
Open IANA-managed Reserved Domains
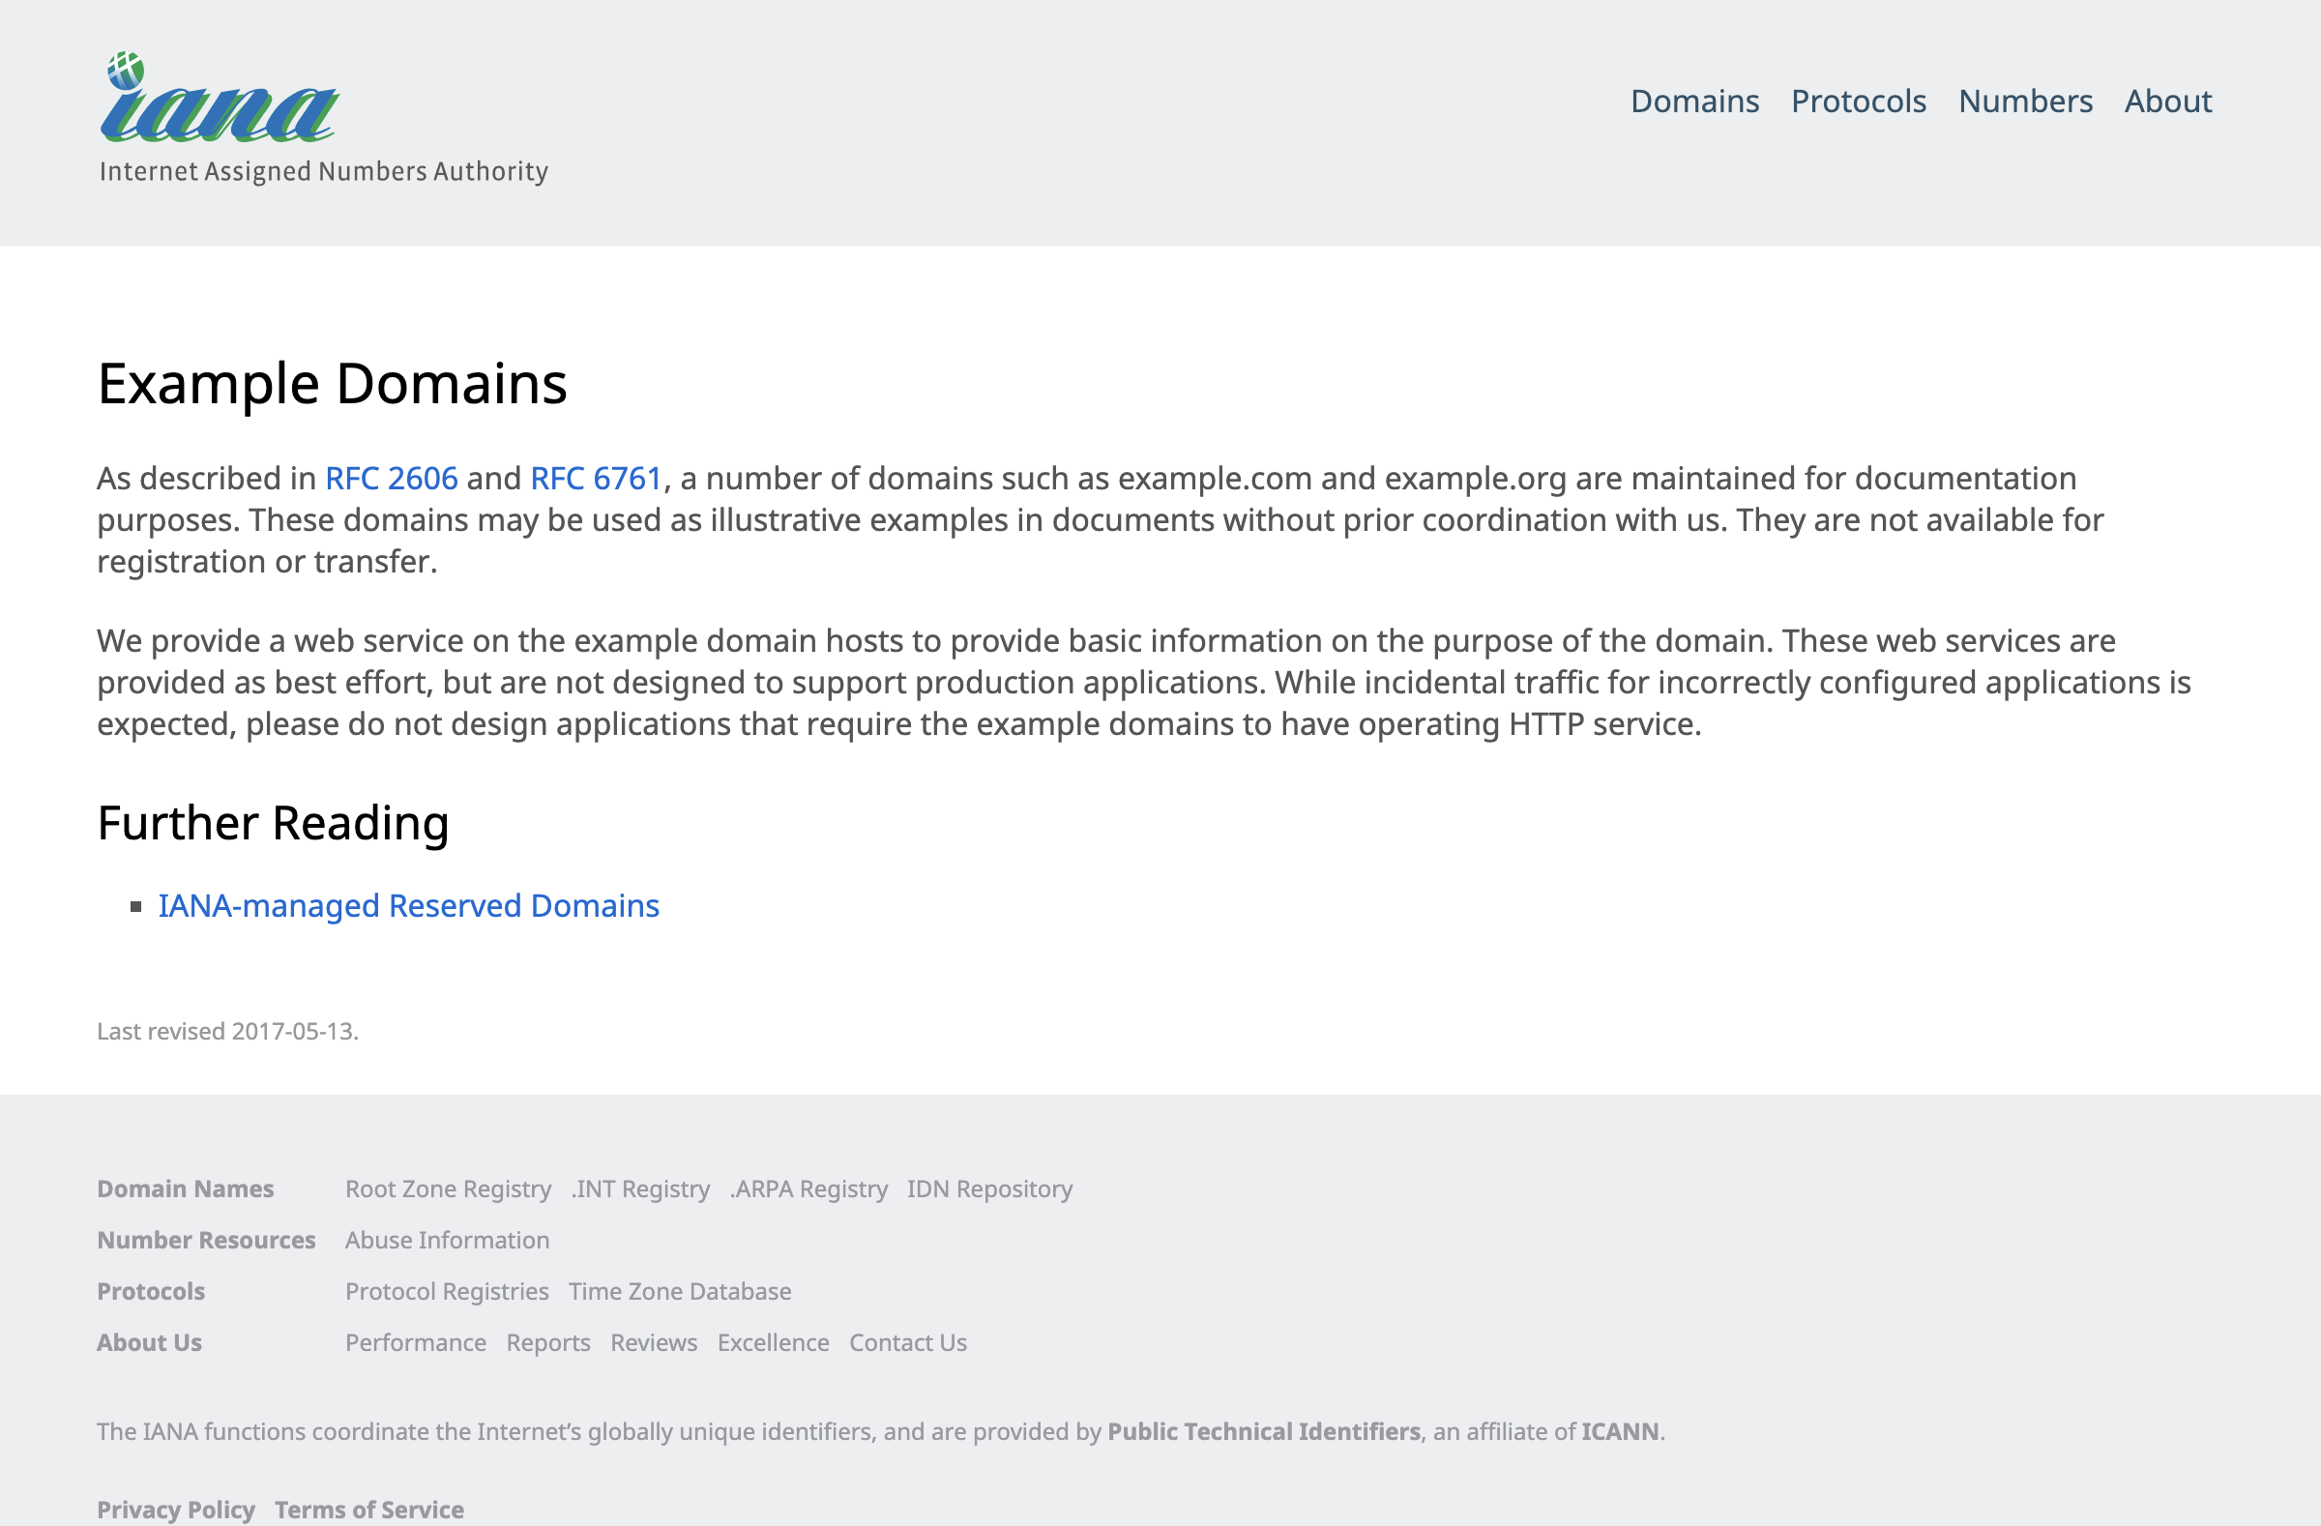pyautogui.click(x=409, y=904)
